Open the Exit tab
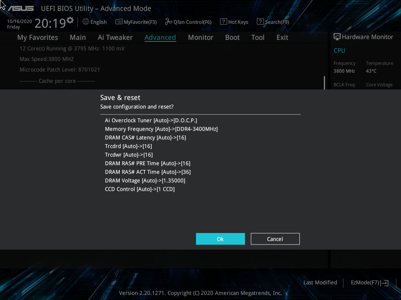The width and height of the screenshot is (401, 300). (x=282, y=37)
